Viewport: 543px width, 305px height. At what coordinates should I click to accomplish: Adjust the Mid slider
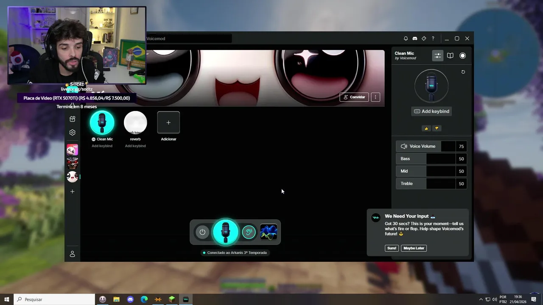431,171
